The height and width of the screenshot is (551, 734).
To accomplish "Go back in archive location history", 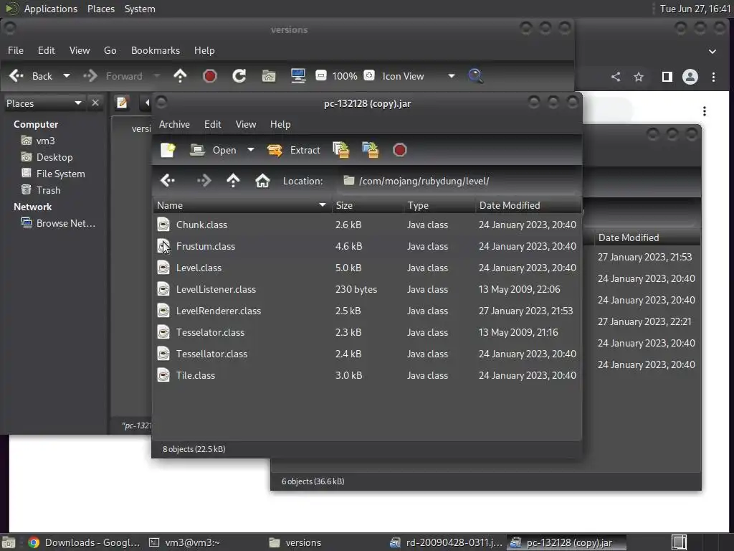I will pyautogui.click(x=168, y=180).
